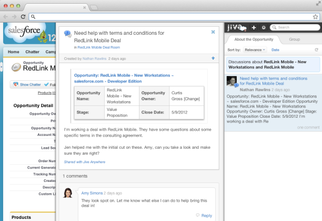The height and width of the screenshot is (221, 322).
Task: Open Amy Simons' avatar thumbnail
Action: pos(69,193)
